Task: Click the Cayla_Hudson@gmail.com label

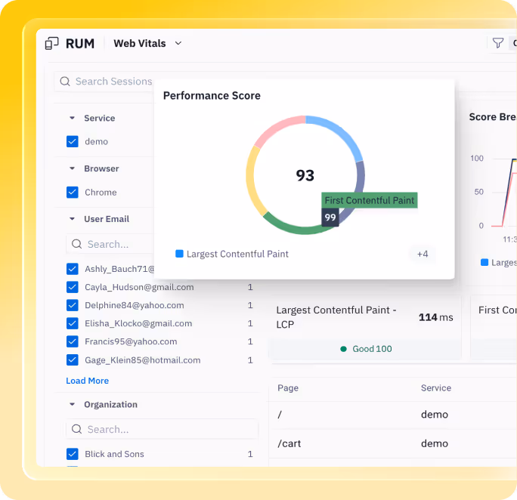Action: pyautogui.click(x=139, y=287)
